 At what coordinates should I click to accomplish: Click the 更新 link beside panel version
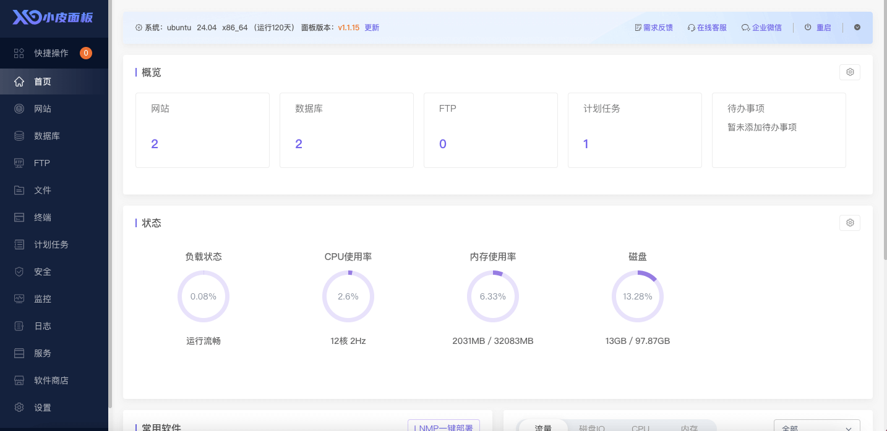pos(372,28)
